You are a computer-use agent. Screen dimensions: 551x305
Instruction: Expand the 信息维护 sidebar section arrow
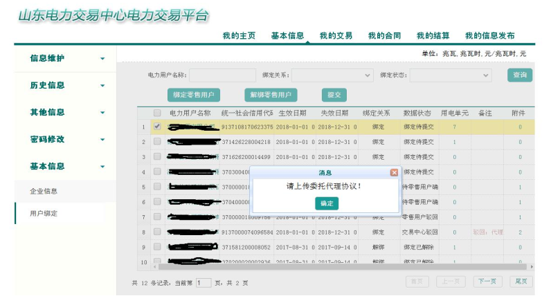point(102,59)
